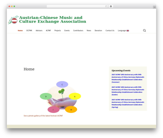Click the site title Austrian-Chinese Music and Culture
The height and width of the screenshot is (138, 163).
pyautogui.click(x=52, y=20)
